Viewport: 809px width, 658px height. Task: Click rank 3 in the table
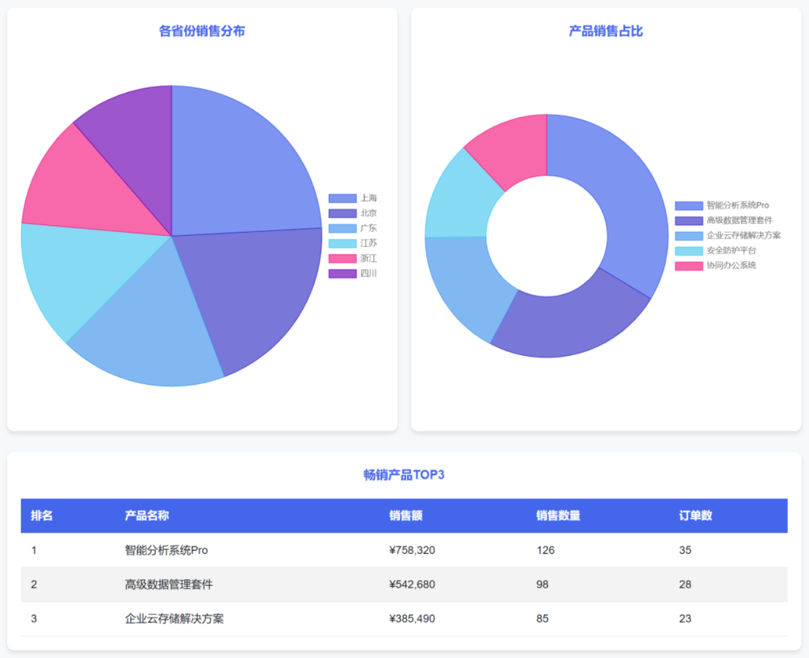pyautogui.click(x=34, y=619)
